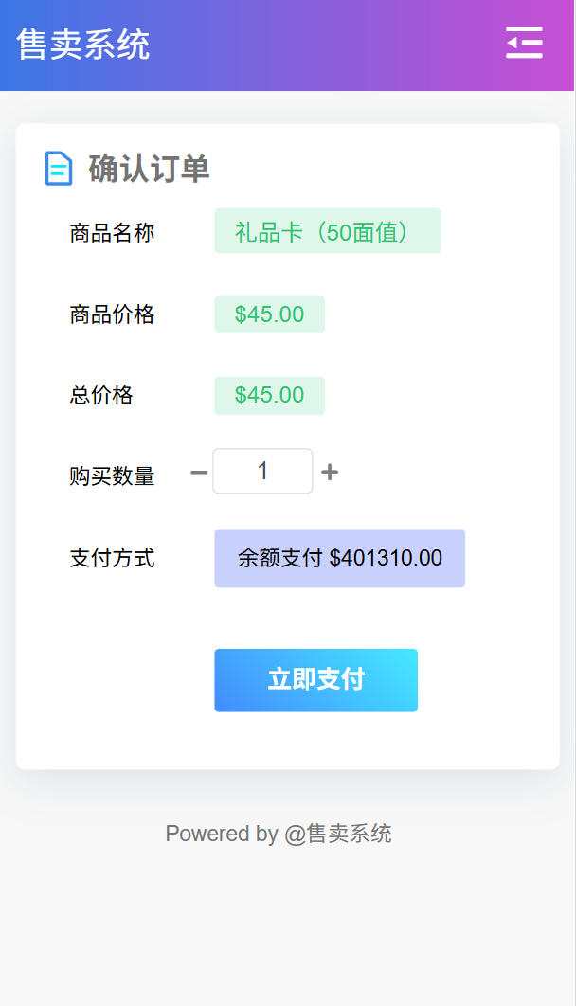Click the 售卖系统 header title
The width and height of the screenshot is (576, 1006).
pyautogui.click(x=83, y=45)
